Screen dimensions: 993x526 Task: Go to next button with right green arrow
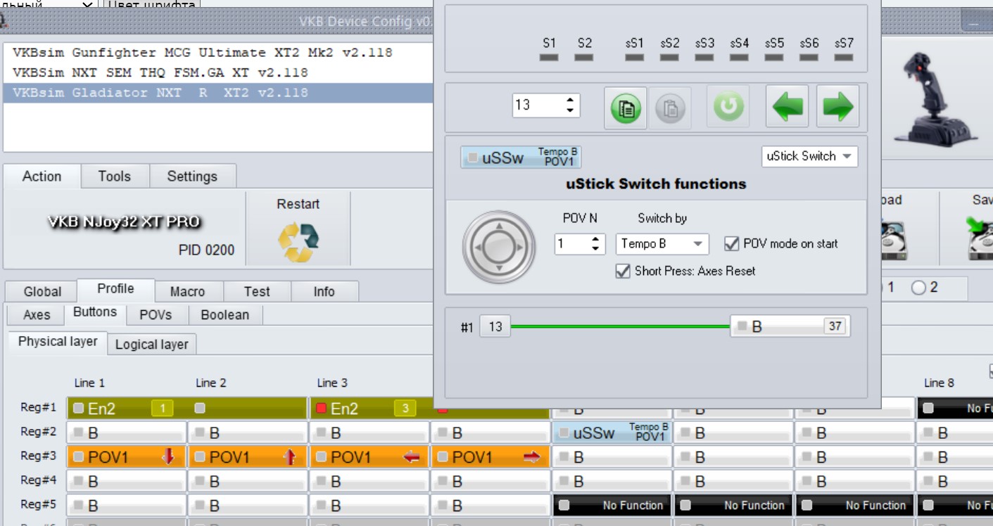(837, 107)
